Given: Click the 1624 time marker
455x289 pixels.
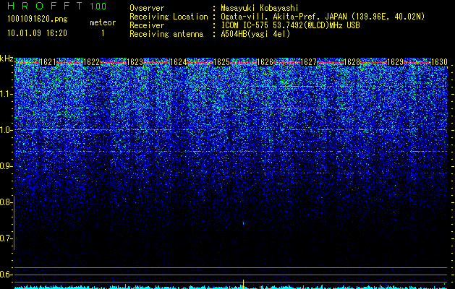Looking at the screenshot, I should tap(178, 62).
